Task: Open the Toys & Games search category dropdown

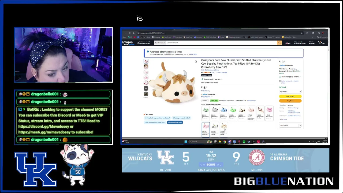Action: pos(160,43)
